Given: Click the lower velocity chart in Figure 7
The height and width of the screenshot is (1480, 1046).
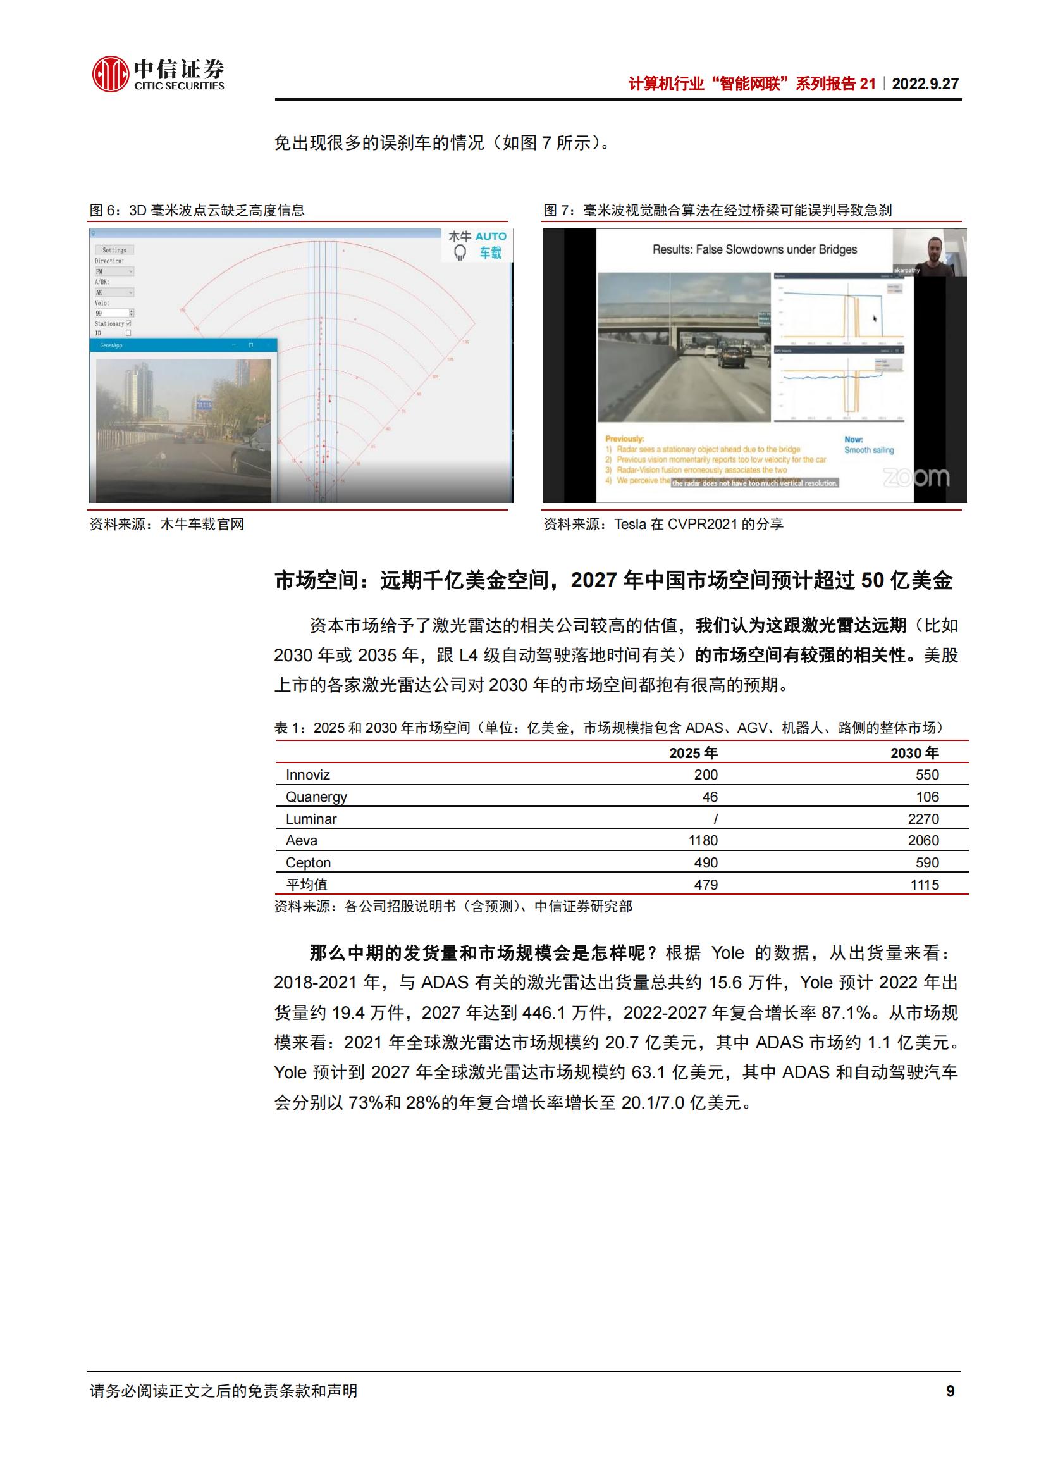Looking at the screenshot, I should click(839, 383).
